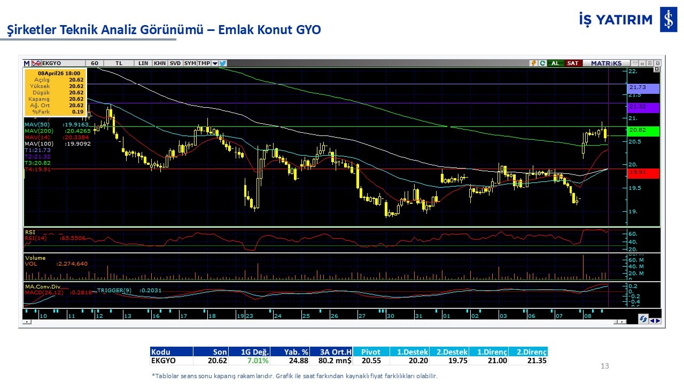The height and width of the screenshot is (384, 684).
Task: Click the horizontal scrollbar left arrow
Action: [27, 322]
